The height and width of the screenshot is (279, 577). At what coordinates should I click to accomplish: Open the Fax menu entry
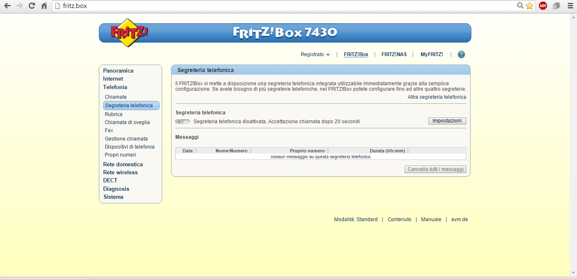pyautogui.click(x=109, y=130)
